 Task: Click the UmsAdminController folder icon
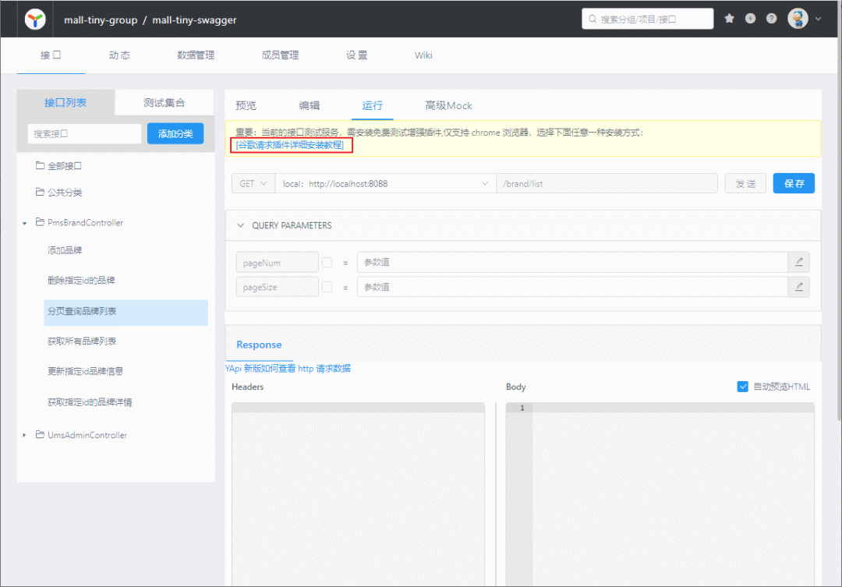40,434
